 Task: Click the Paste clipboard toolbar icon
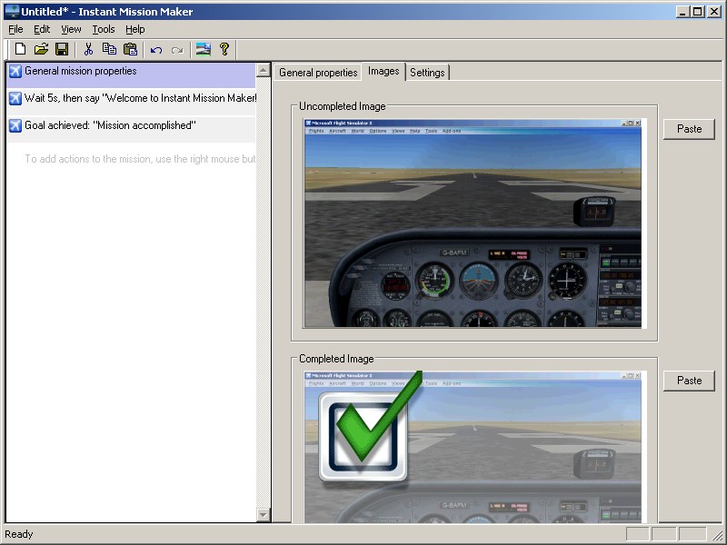(x=130, y=49)
